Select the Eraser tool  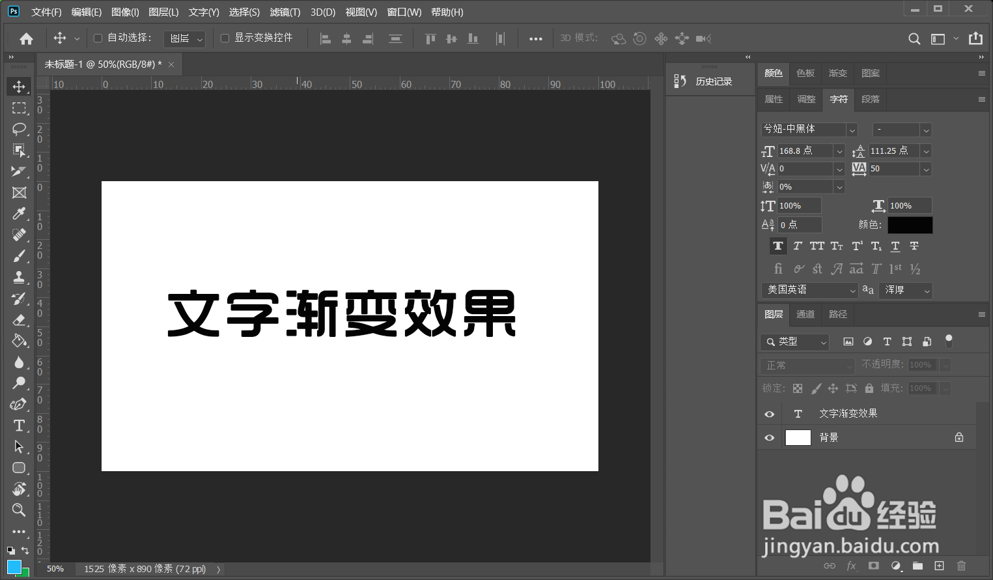click(19, 319)
